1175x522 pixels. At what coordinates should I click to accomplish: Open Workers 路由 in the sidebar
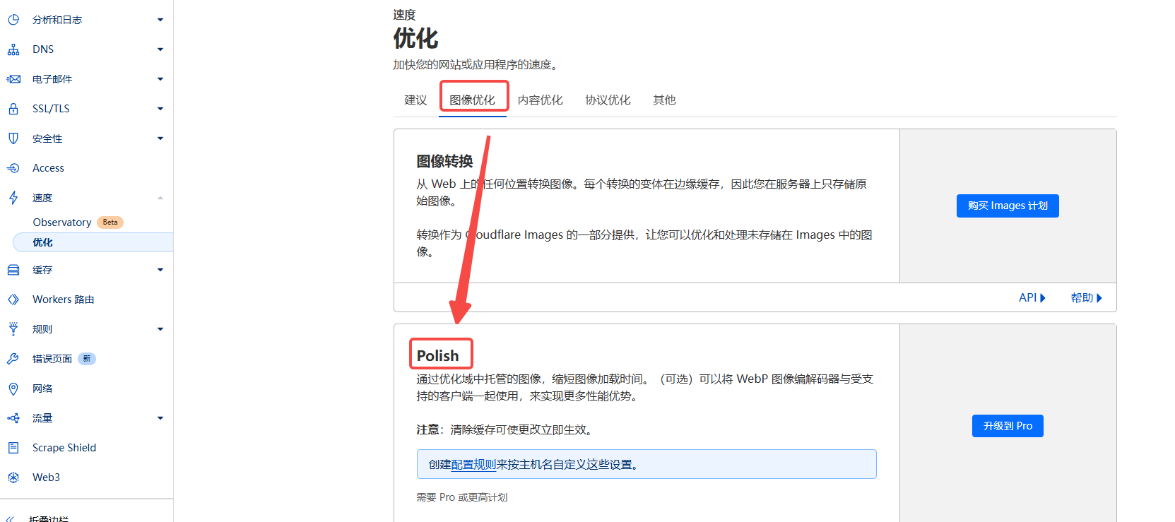tap(64, 299)
